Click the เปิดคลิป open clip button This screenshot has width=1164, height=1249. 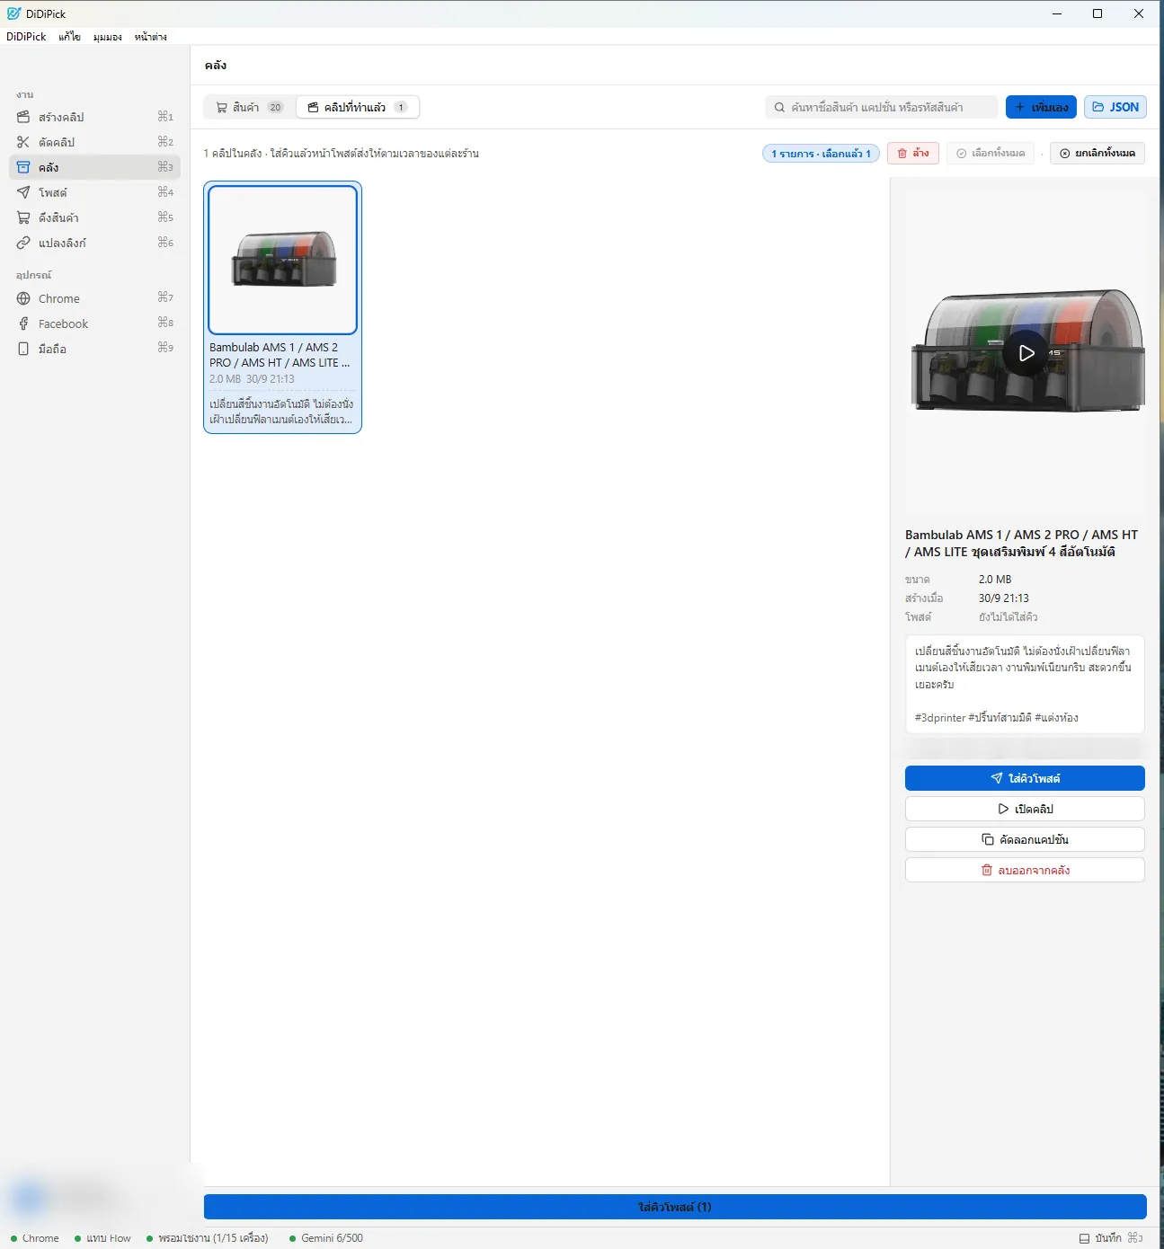pos(1025,809)
